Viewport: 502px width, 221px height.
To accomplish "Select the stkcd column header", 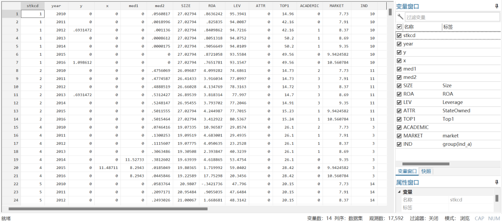I will pyautogui.click(x=33, y=6).
